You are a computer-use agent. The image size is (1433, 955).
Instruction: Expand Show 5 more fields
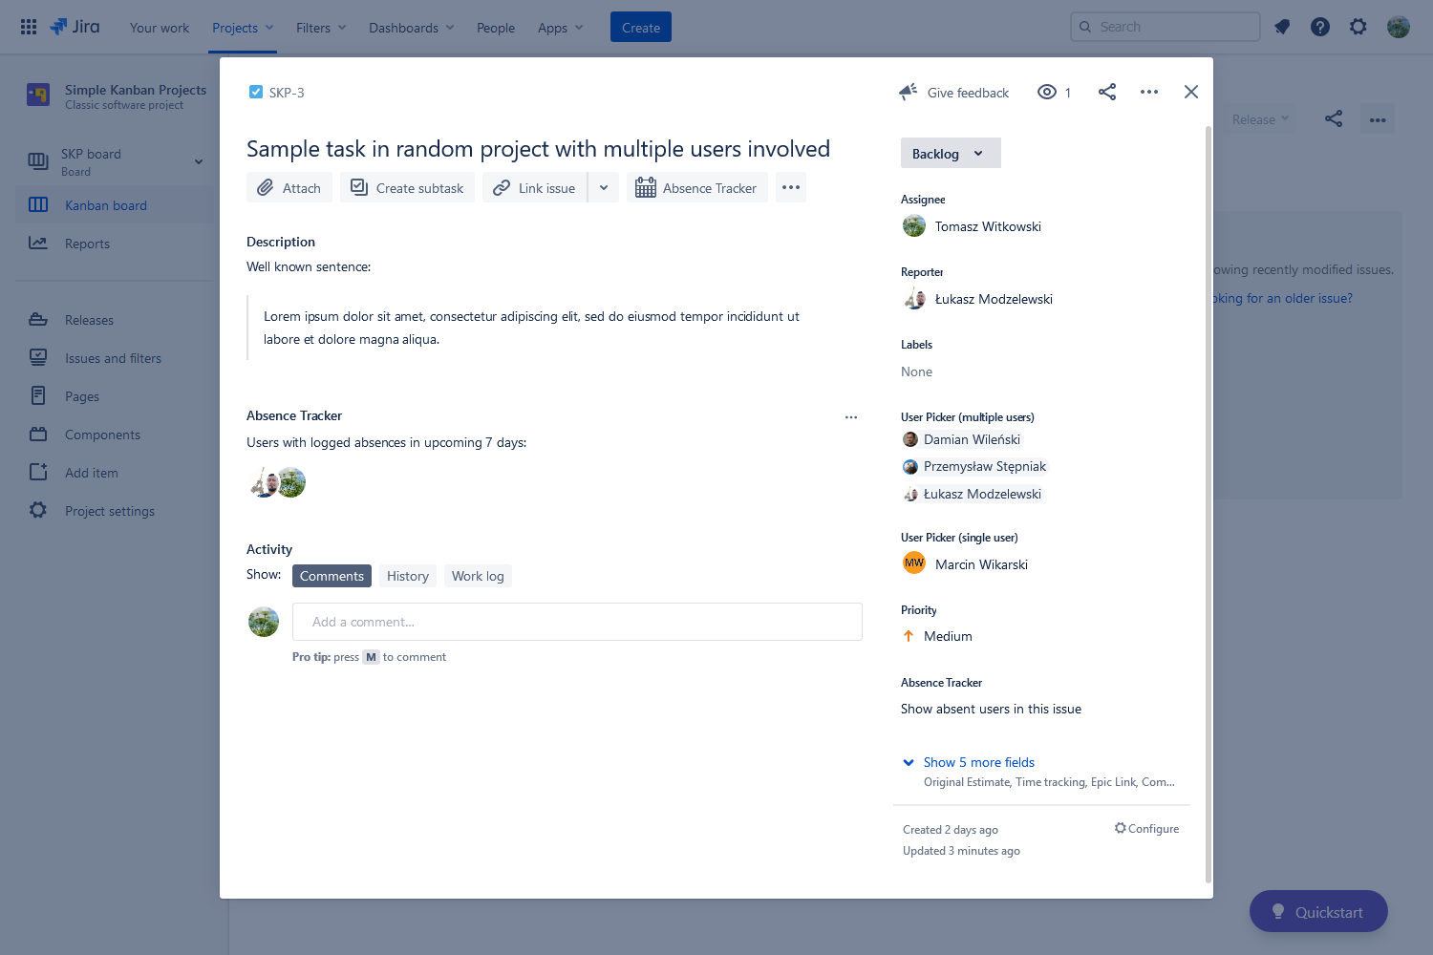[x=970, y=762]
